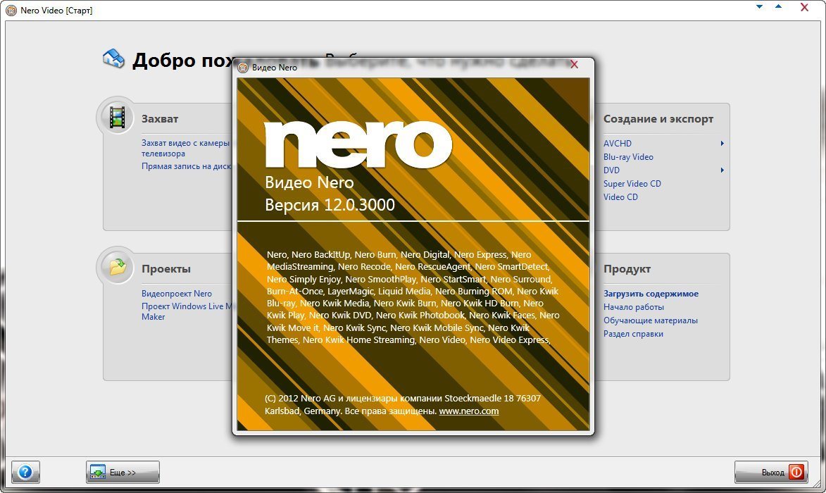Click the blue down arrow in the title bar

[759, 7]
